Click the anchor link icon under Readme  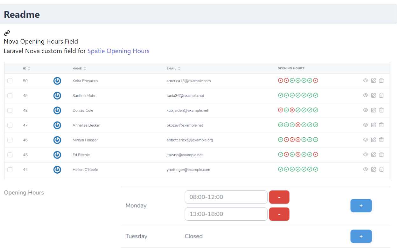pos(7,33)
